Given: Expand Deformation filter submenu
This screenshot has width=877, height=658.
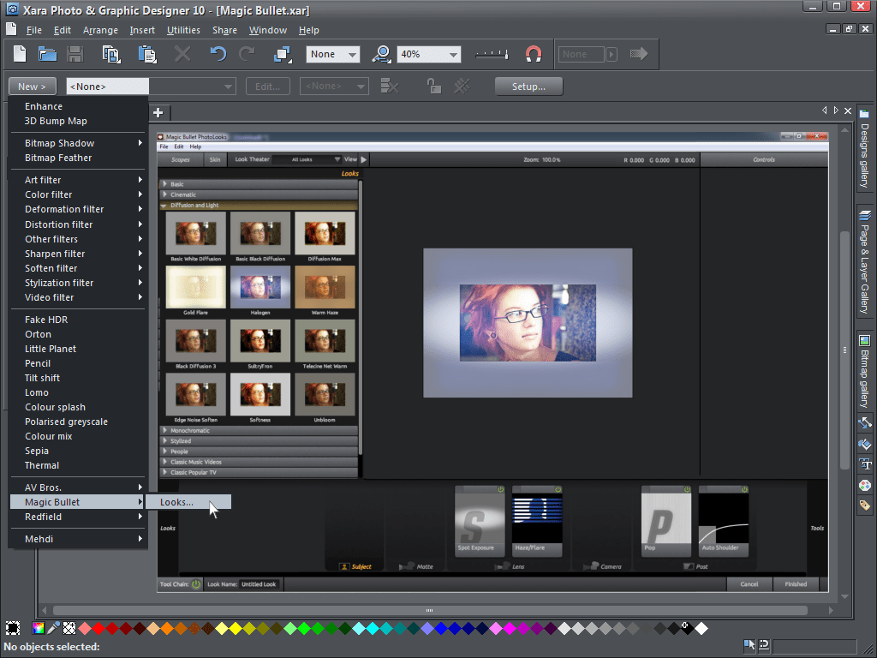Looking at the screenshot, I should 78,209.
